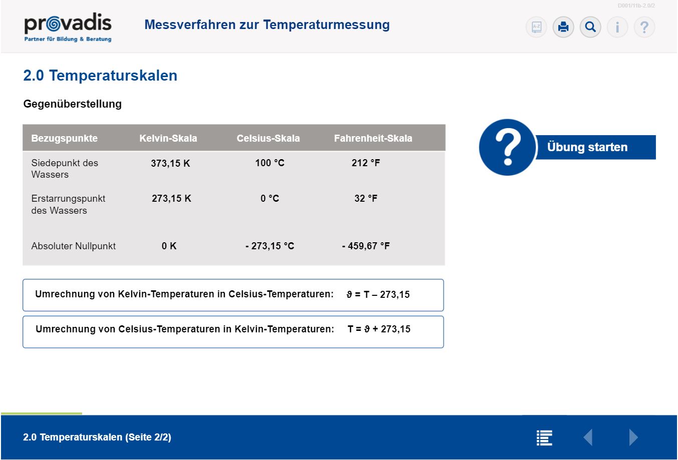
Task: Go to previous page with left arrow
Action: (x=588, y=437)
